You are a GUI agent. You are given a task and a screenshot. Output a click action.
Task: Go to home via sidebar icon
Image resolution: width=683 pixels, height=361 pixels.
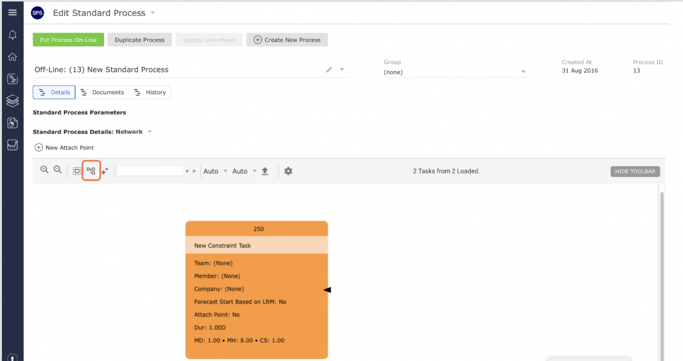tap(13, 57)
